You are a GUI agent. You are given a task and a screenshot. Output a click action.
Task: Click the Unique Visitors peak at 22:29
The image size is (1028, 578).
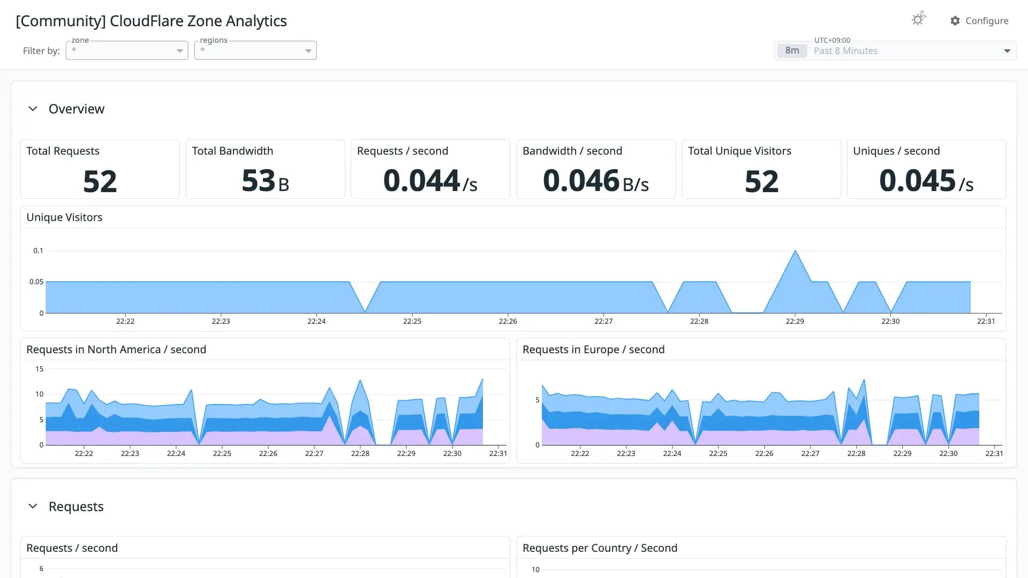click(x=795, y=251)
